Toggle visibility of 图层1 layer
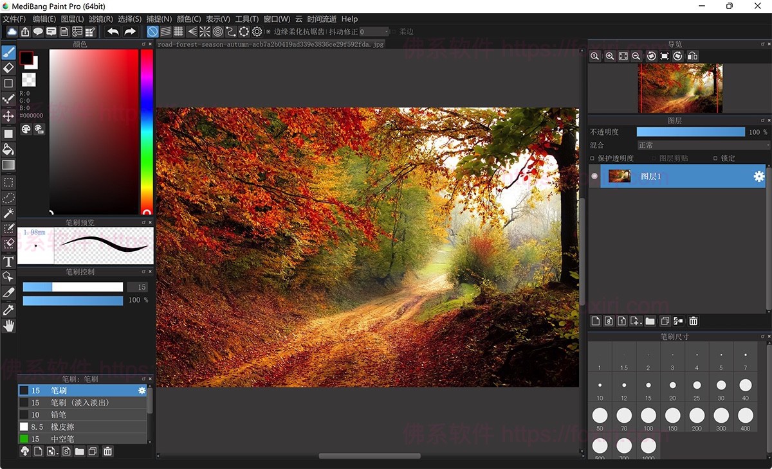This screenshot has height=469, width=772. [x=594, y=176]
